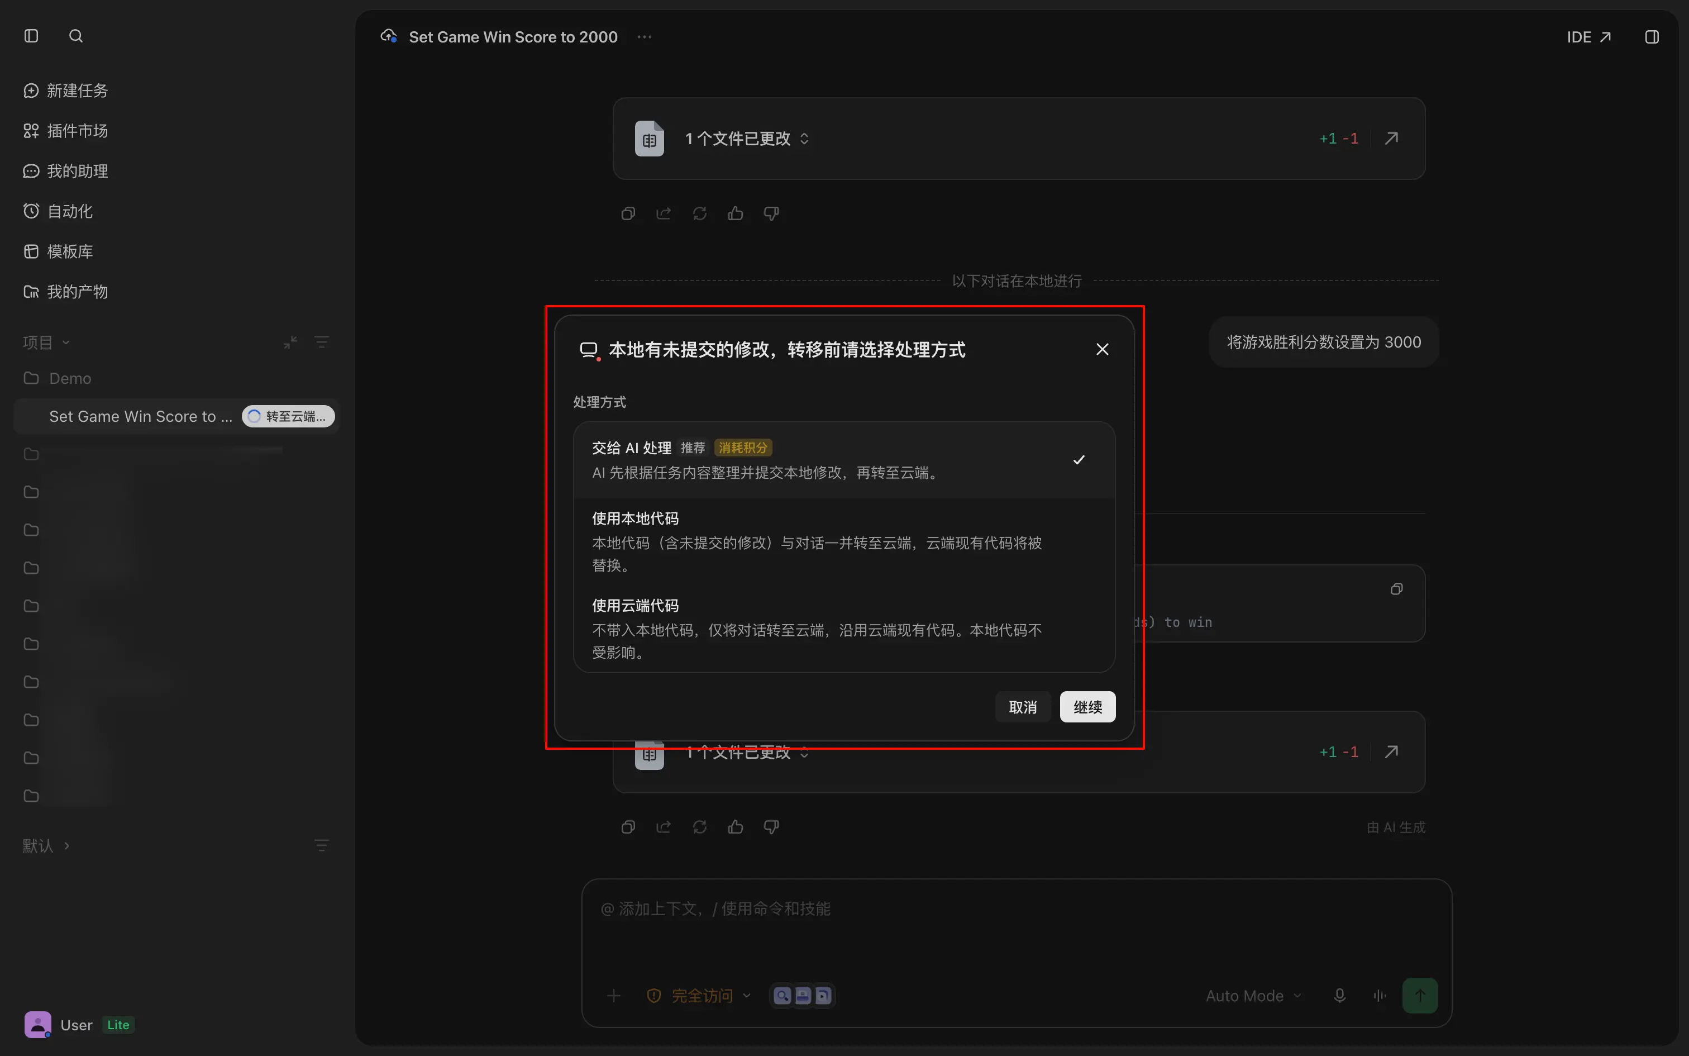
Task: Toggle the left sidebar panel icon
Action: click(31, 36)
